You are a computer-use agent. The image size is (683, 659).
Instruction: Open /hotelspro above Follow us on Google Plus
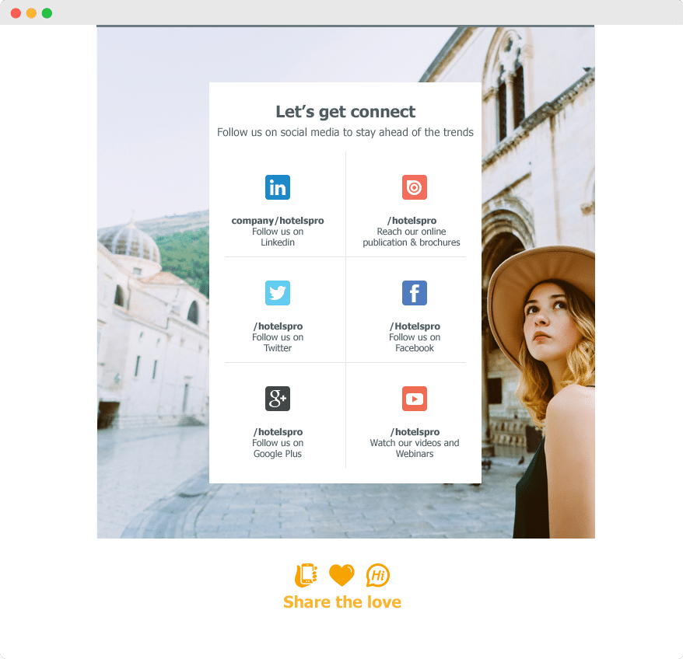[278, 432]
